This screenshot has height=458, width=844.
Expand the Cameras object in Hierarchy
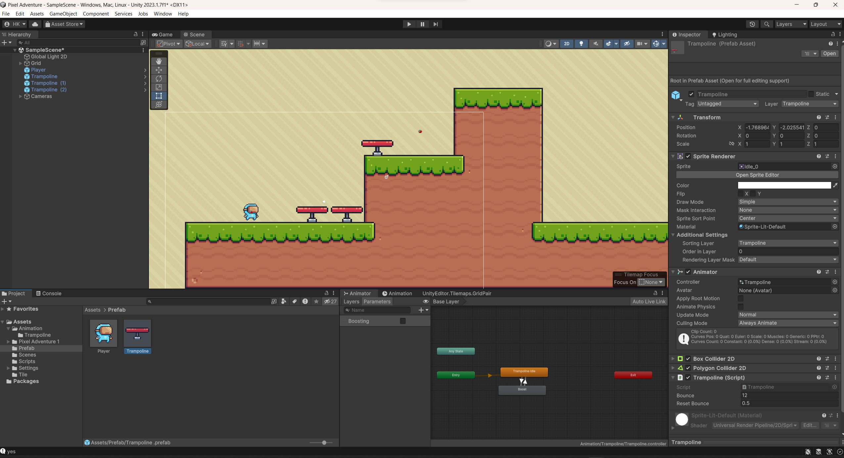21,96
